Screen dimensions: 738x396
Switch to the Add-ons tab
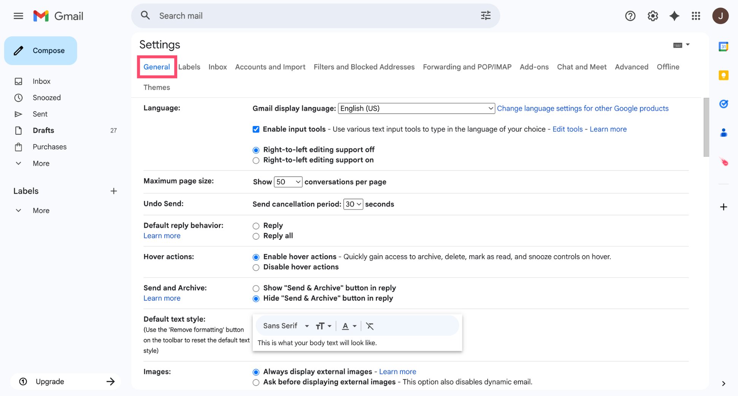tap(534, 67)
